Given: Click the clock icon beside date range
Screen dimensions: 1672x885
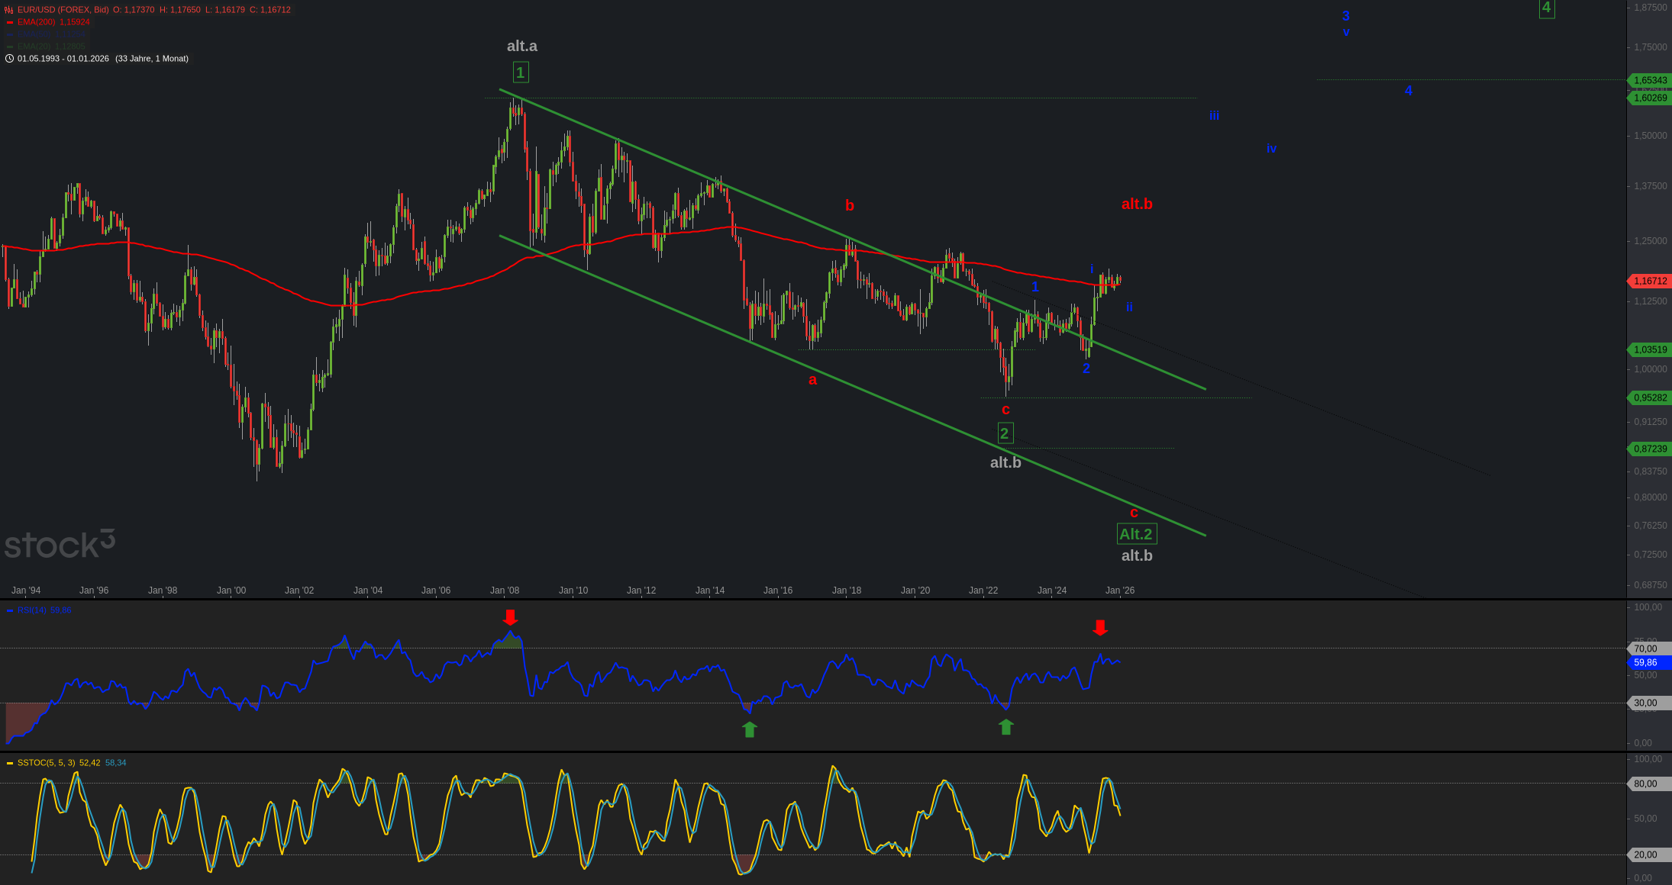Looking at the screenshot, I should [x=9, y=59].
